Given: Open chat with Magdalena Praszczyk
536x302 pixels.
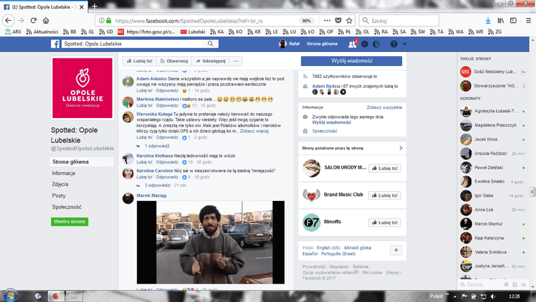Looking at the screenshot, I should (x=493, y=125).
